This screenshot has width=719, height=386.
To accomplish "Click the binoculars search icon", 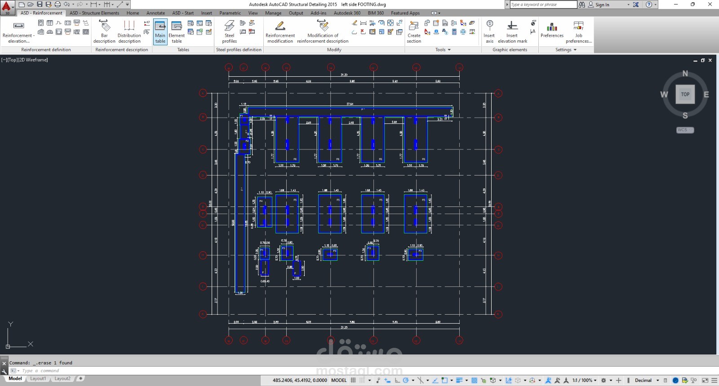I will (582, 4).
